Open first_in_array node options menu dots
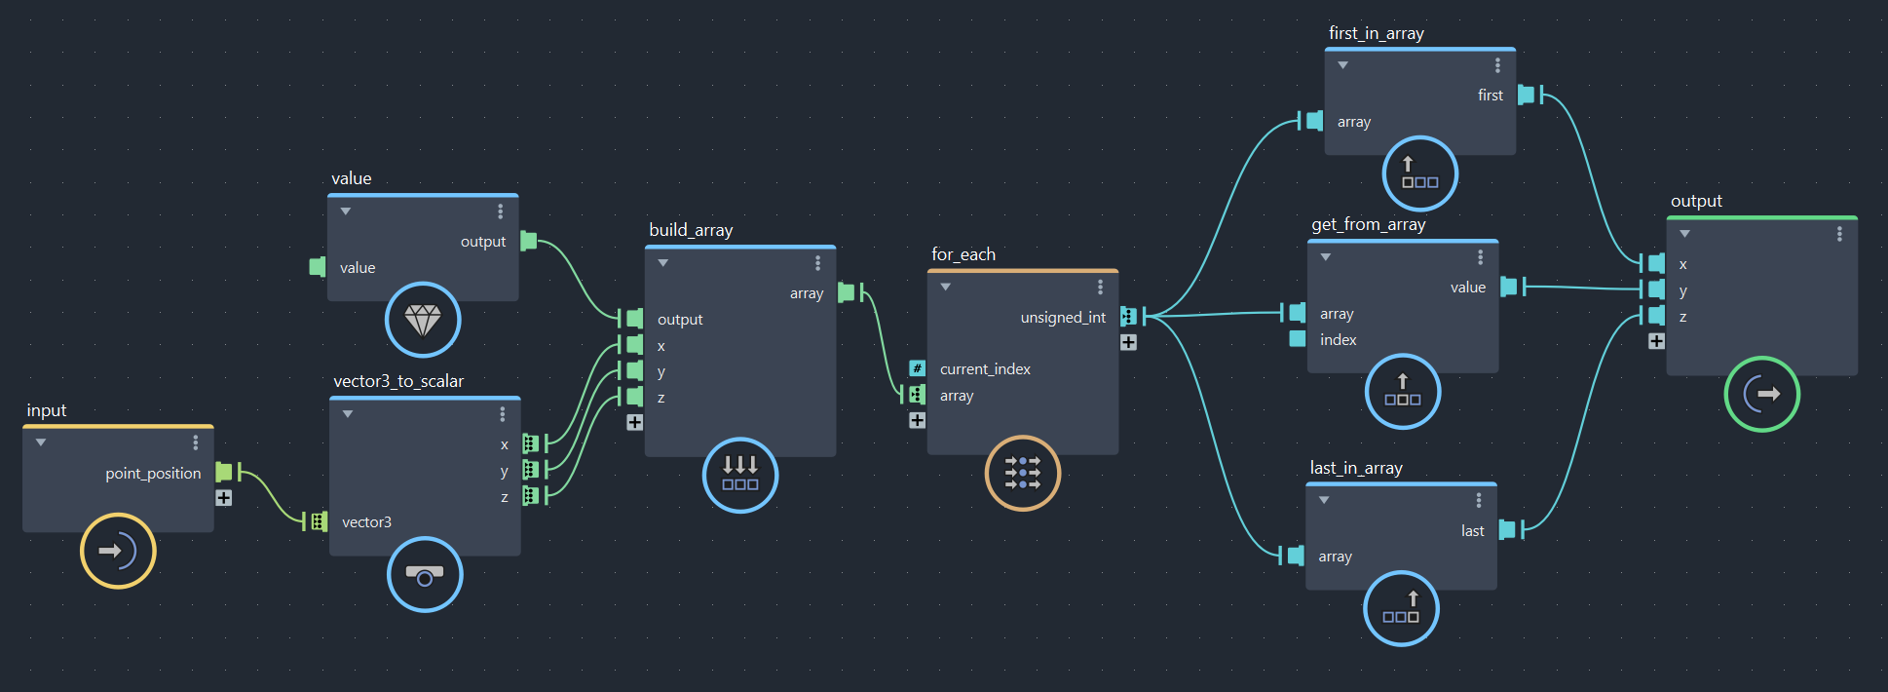The height and width of the screenshot is (692, 1888). point(1498,65)
